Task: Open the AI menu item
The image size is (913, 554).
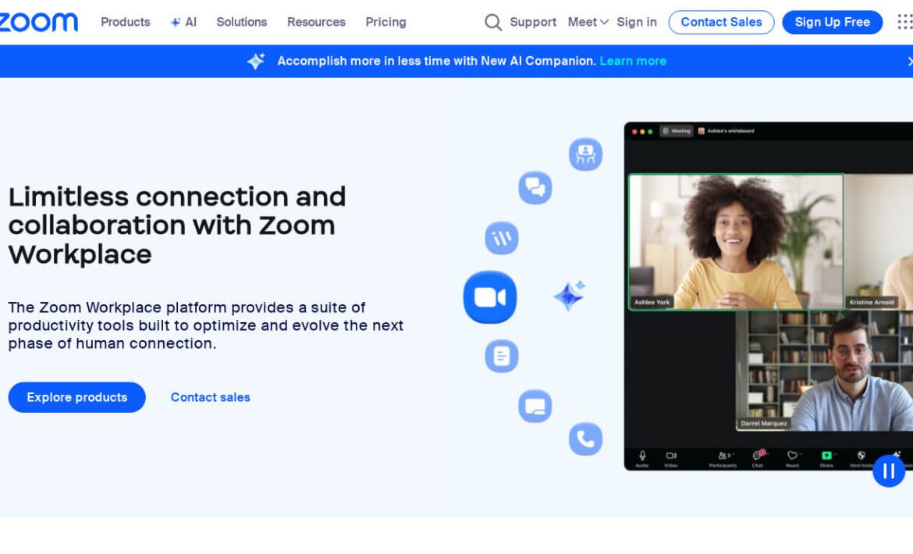Action: coord(183,22)
